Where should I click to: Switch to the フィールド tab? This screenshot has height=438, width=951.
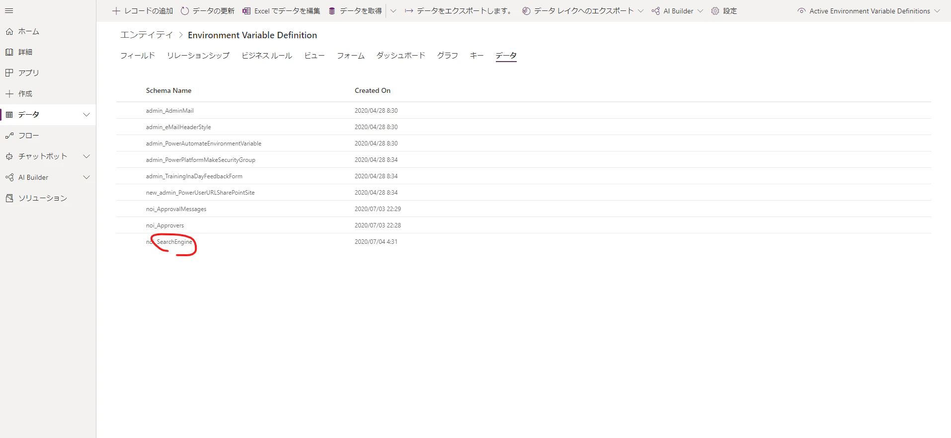[138, 56]
